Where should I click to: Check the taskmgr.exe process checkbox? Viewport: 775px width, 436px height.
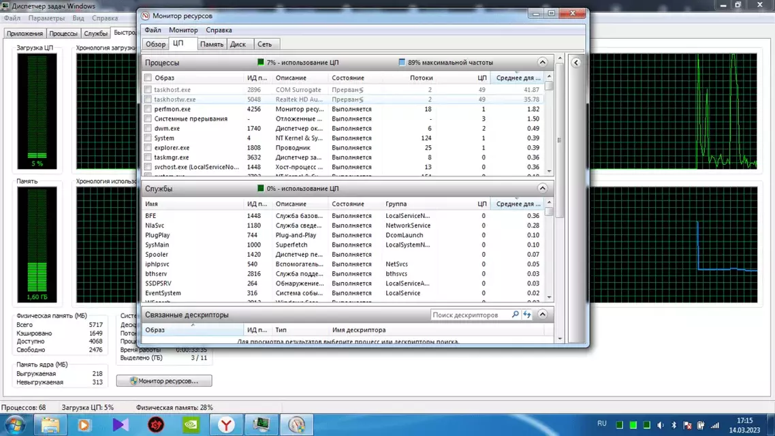click(x=148, y=157)
